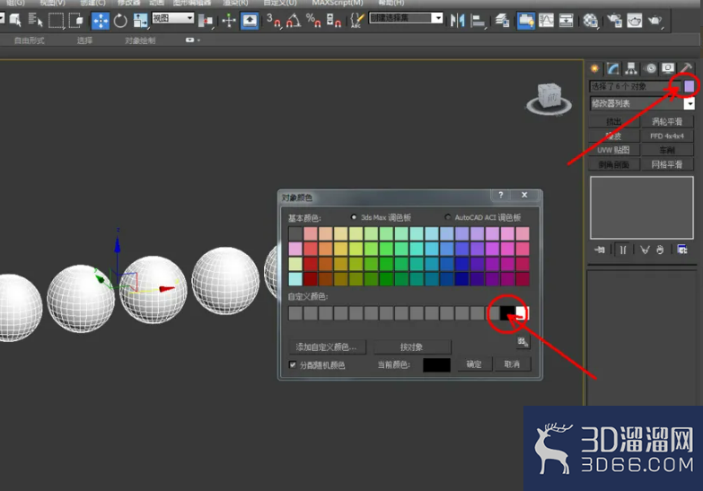
Task: Click Render Production teapot icon
Action: point(655,21)
